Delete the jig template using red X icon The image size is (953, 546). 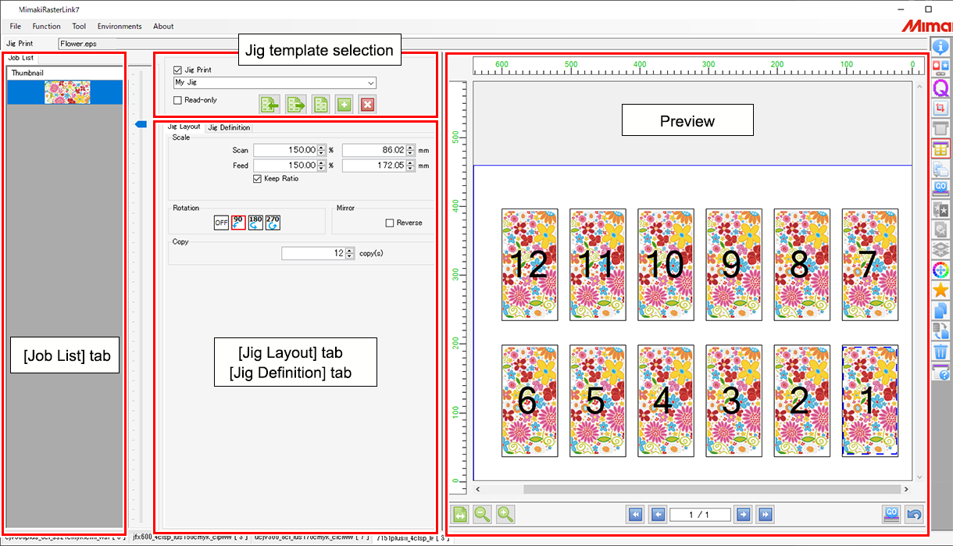tap(367, 104)
